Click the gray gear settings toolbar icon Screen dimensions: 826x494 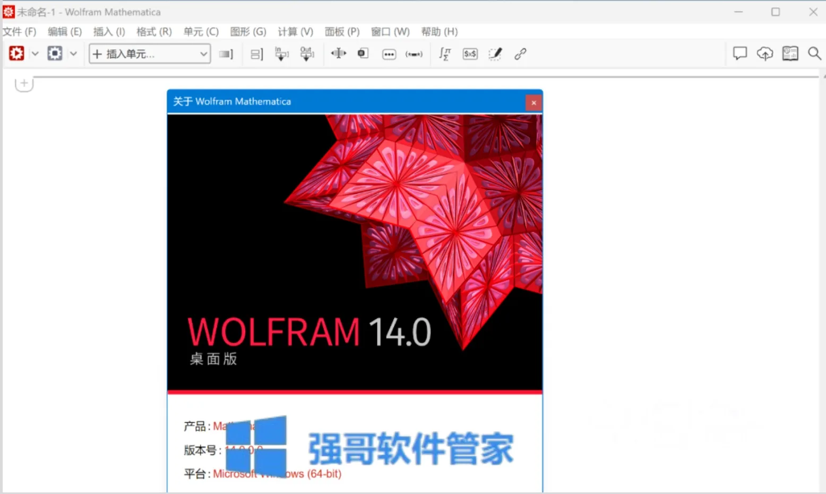tap(55, 53)
